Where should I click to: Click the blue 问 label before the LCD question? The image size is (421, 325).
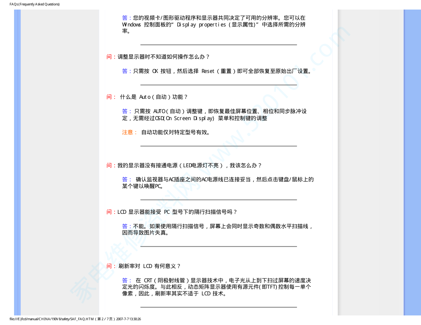(x=109, y=212)
